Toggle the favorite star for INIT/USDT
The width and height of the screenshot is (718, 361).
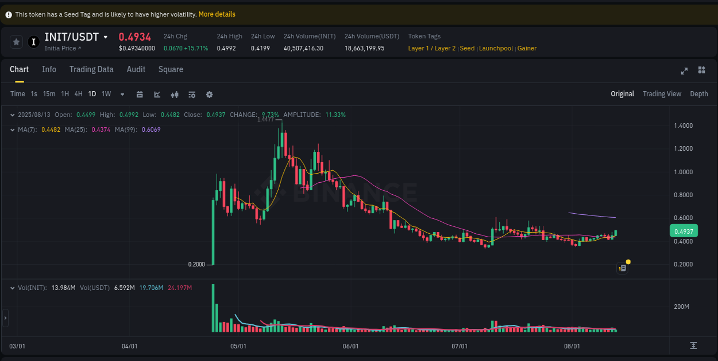point(16,41)
